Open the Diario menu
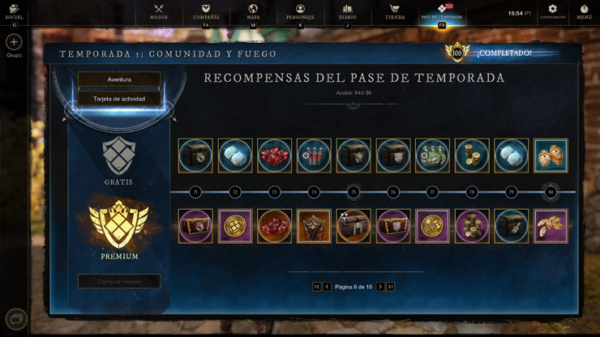The image size is (600, 337). tap(348, 12)
